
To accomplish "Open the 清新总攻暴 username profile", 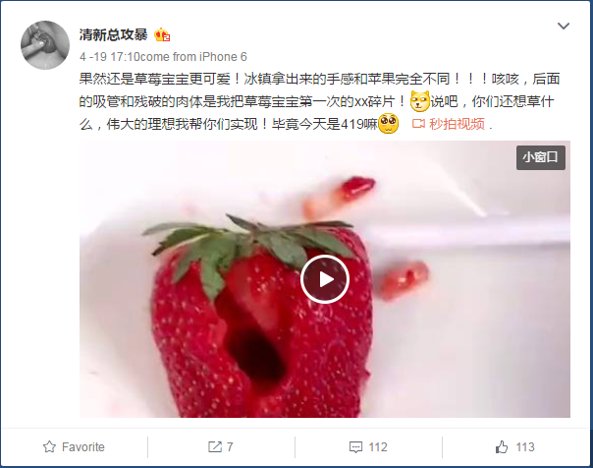I will (x=113, y=34).
